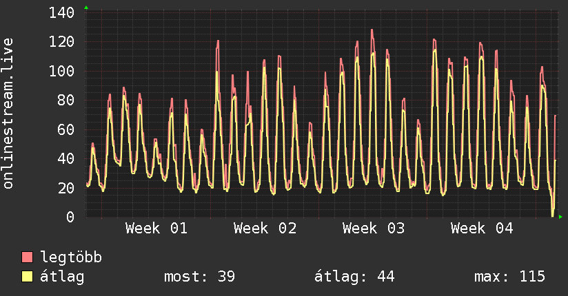Screen dimensions: 568x296
Task: Click the vertical "onlinestream.live" axis title
Action: coord(8,114)
